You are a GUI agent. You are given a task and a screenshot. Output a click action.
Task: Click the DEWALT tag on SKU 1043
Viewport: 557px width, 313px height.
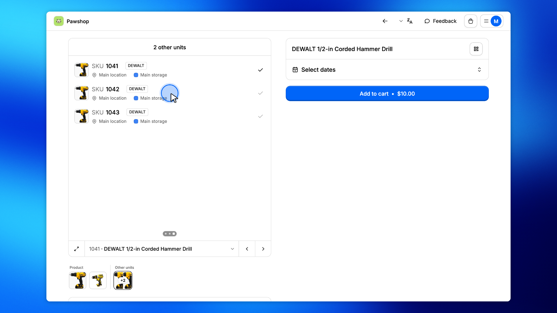coord(137,112)
